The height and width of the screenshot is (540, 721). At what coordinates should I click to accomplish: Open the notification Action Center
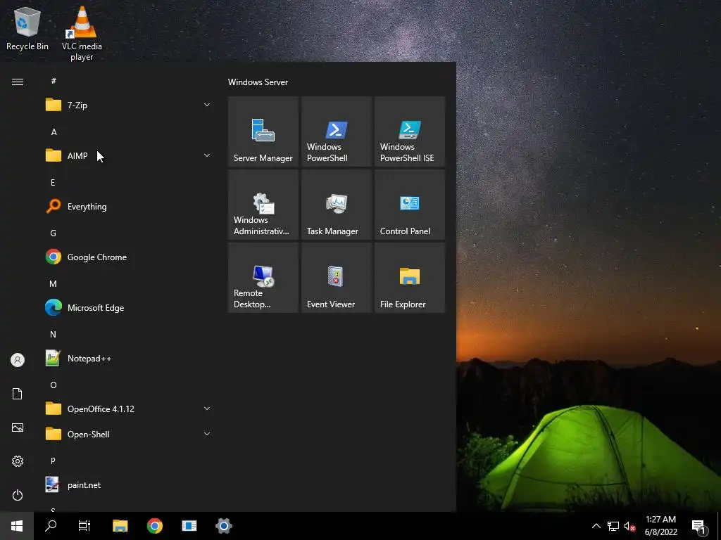(x=699, y=526)
